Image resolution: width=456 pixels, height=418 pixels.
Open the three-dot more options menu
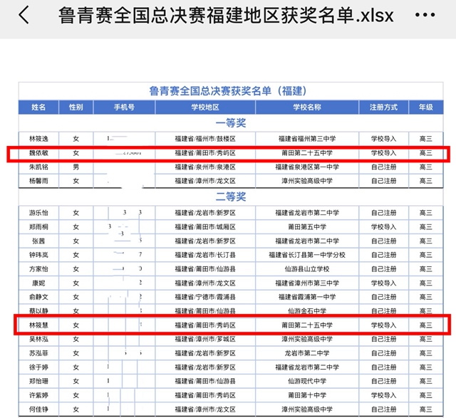[x=425, y=16]
